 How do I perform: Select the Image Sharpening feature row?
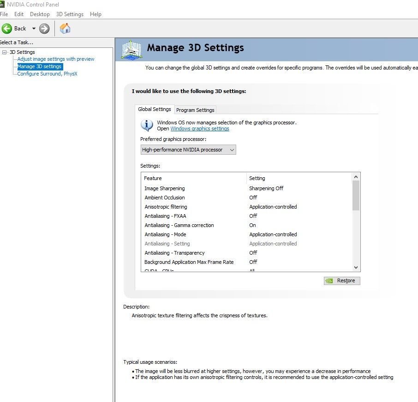point(247,188)
